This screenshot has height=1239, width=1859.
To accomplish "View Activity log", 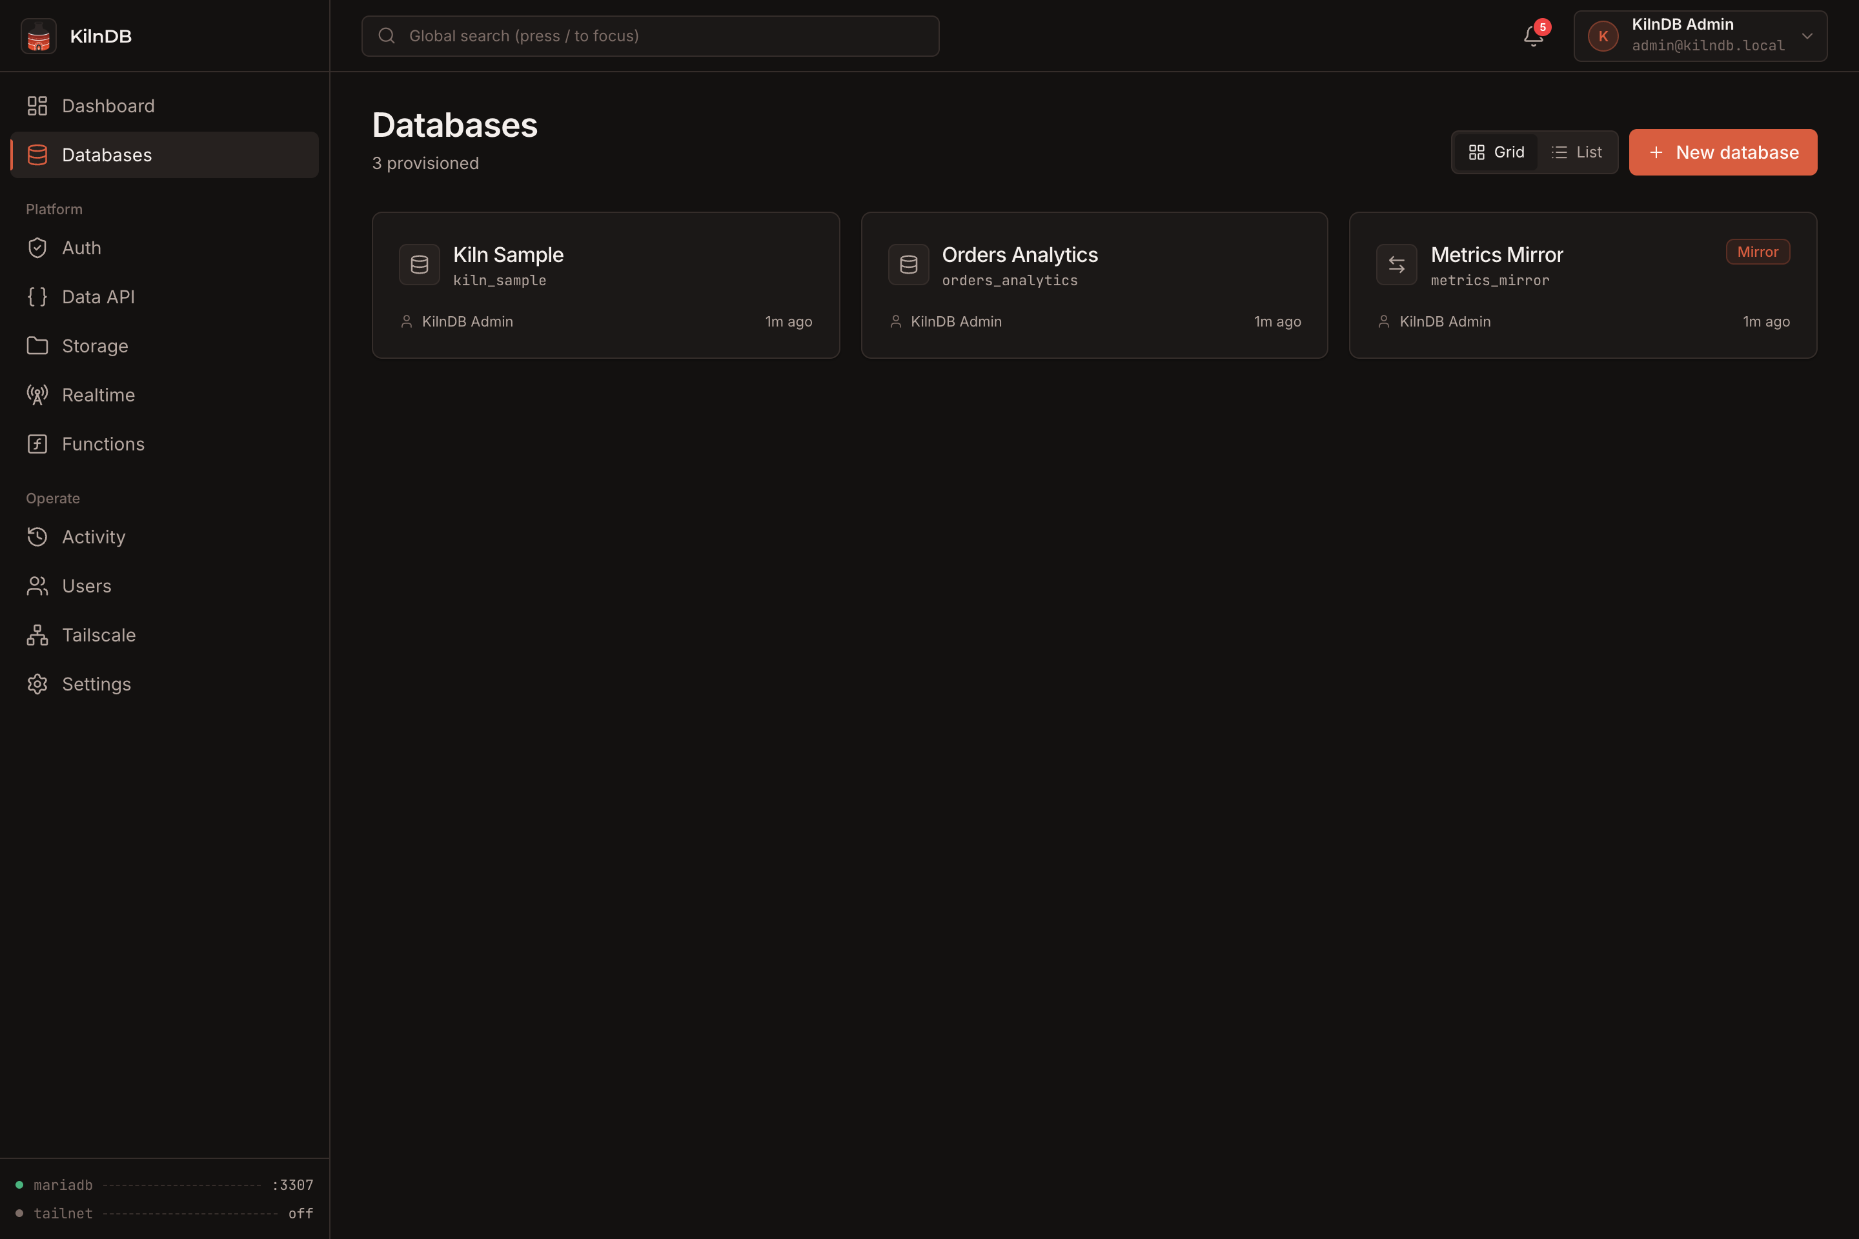I will (x=165, y=538).
